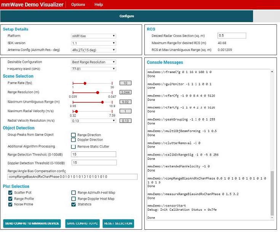Viewport: 280px width, 232px height.
Task: Click the Radial Velocity Resolution value box 0.13
Action: [x=125, y=121]
